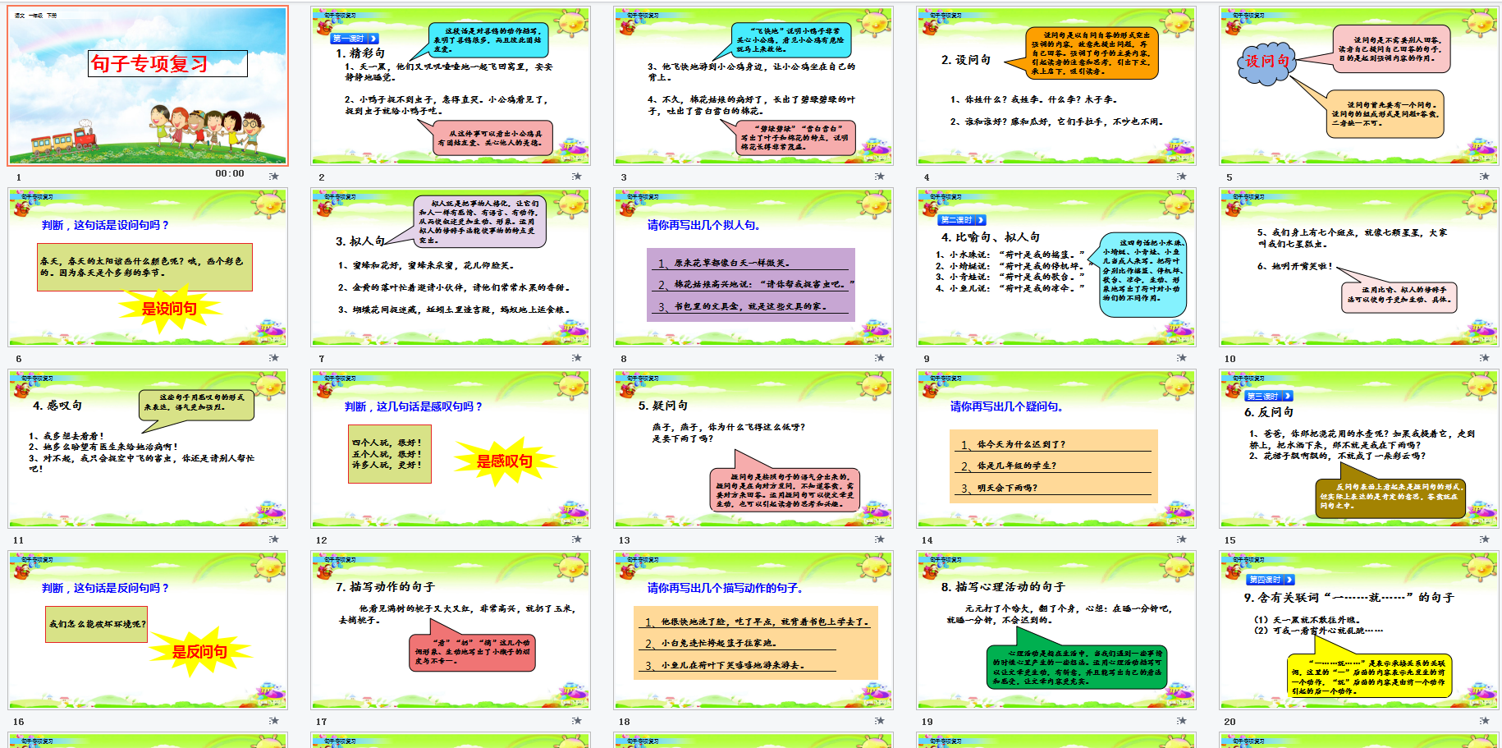Click the transition star icon under slide 20
Image resolution: width=1502 pixels, height=748 pixels.
pos(1485,721)
